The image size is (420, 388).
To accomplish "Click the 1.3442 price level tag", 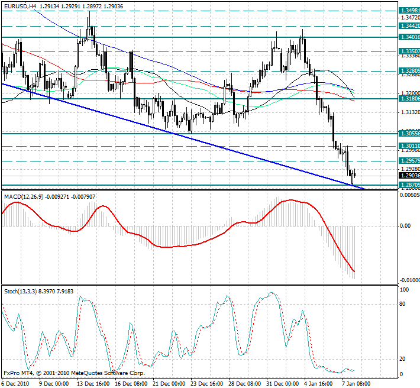I will 409,26.
